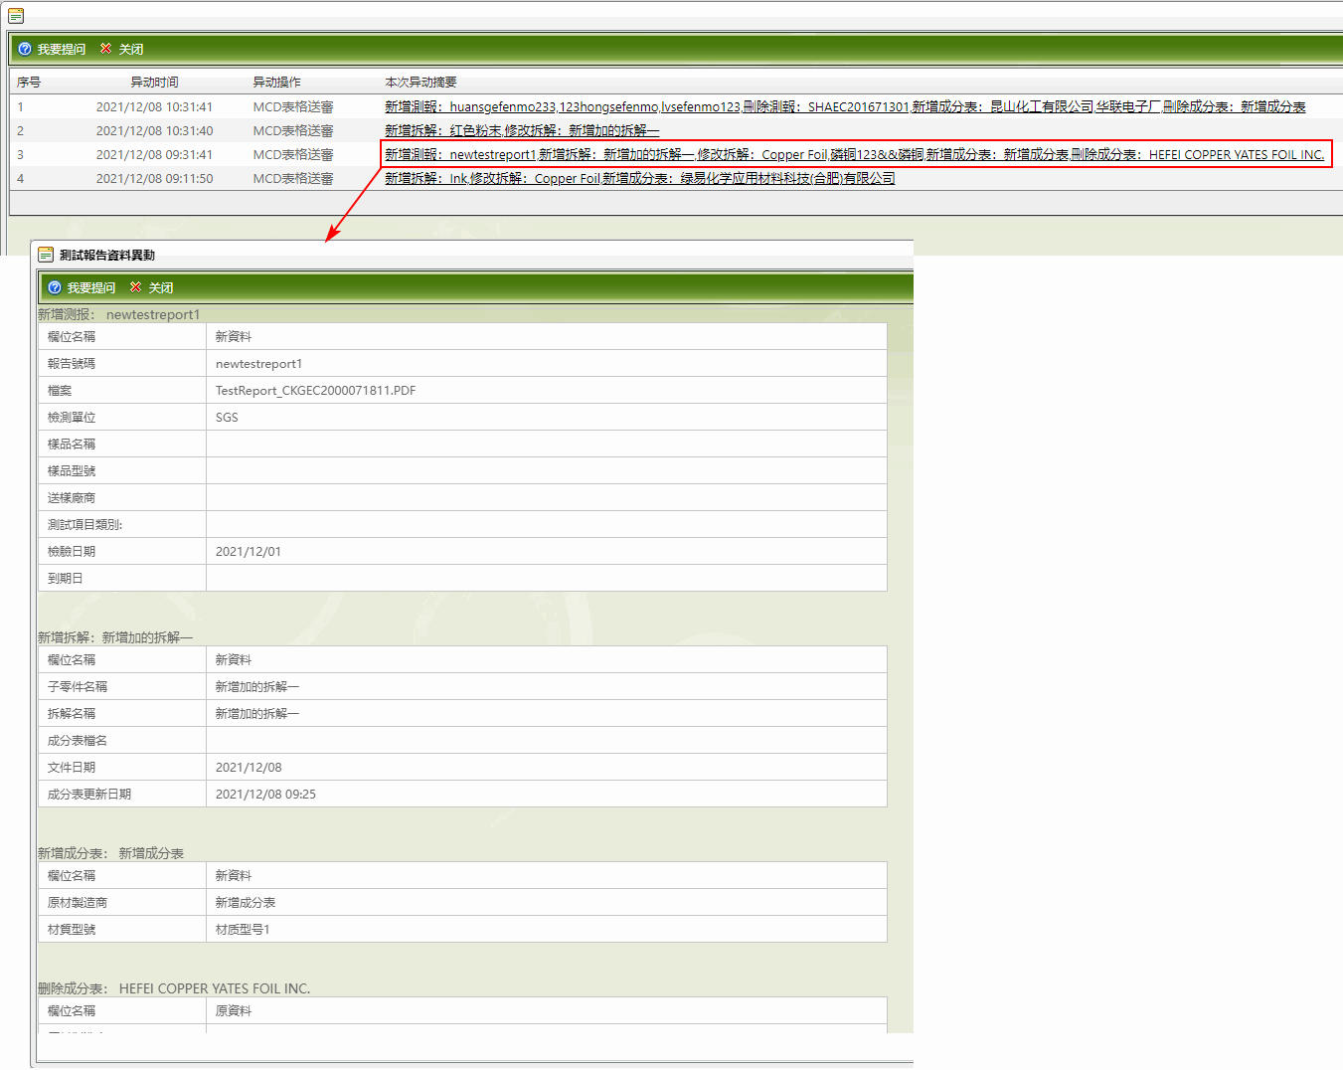The height and width of the screenshot is (1070, 1343).
Task: Click the 送樣廠商 field label
Action: coord(72,498)
